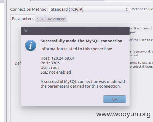
Task: Click the Port: 3306 line
Action: click(50, 63)
